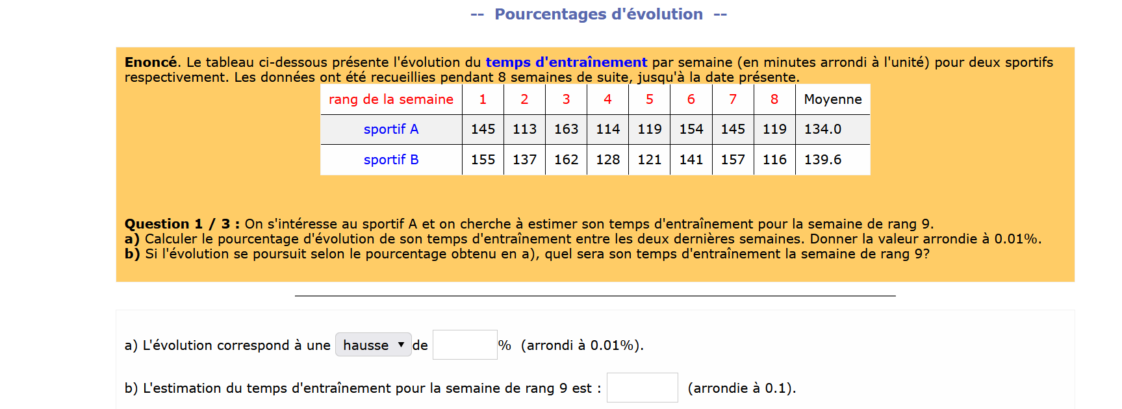Click the "rang de la semaine" header cell
1122x409 pixels.
tap(391, 99)
